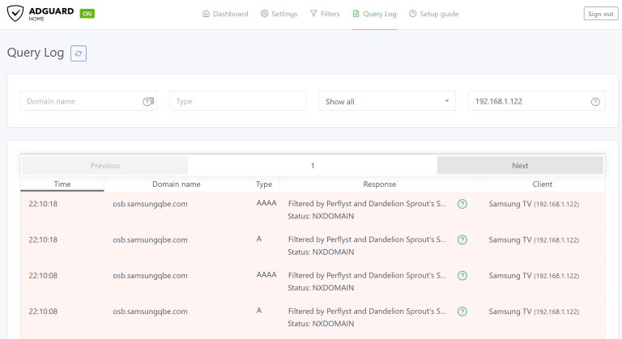Sort the log by the Time column header
The image size is (622, 339).
(62, 184)
